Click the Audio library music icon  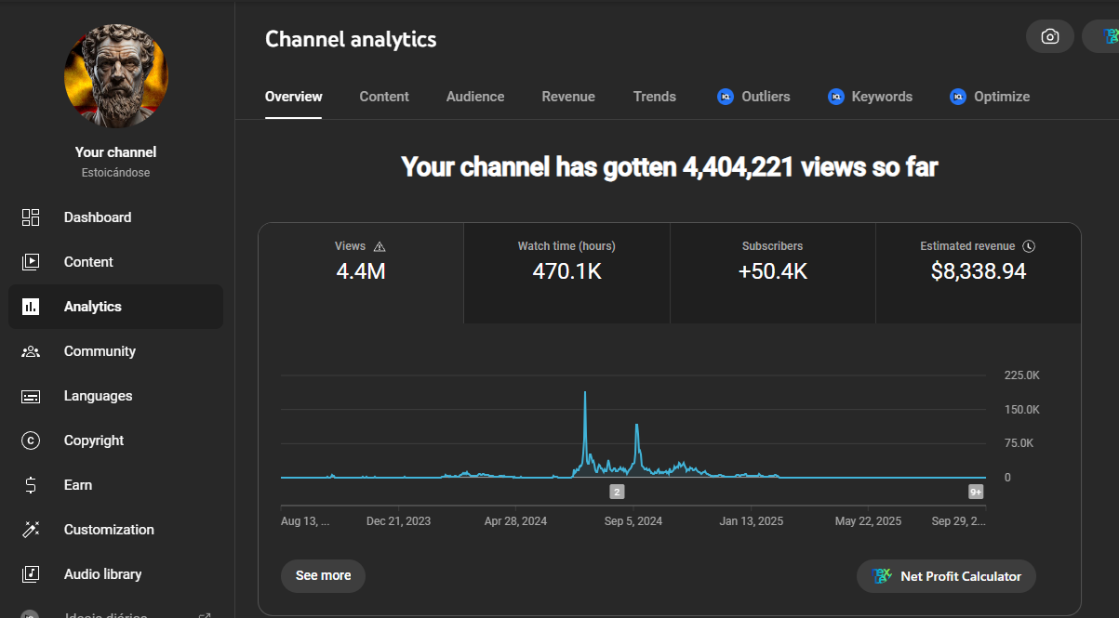[x=31, y=574]
